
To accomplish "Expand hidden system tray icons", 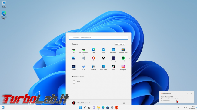I will click(x=179, y=108).
